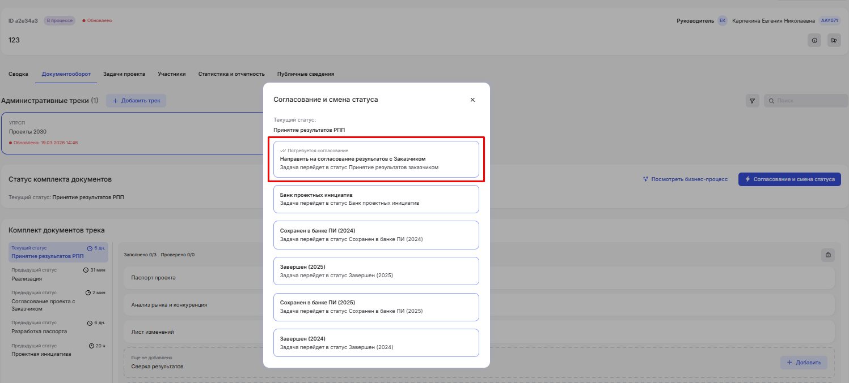The width and height of the screenshot is (849, 383).
Task: Close the status change dialog
Action: (x=472, y=100)
